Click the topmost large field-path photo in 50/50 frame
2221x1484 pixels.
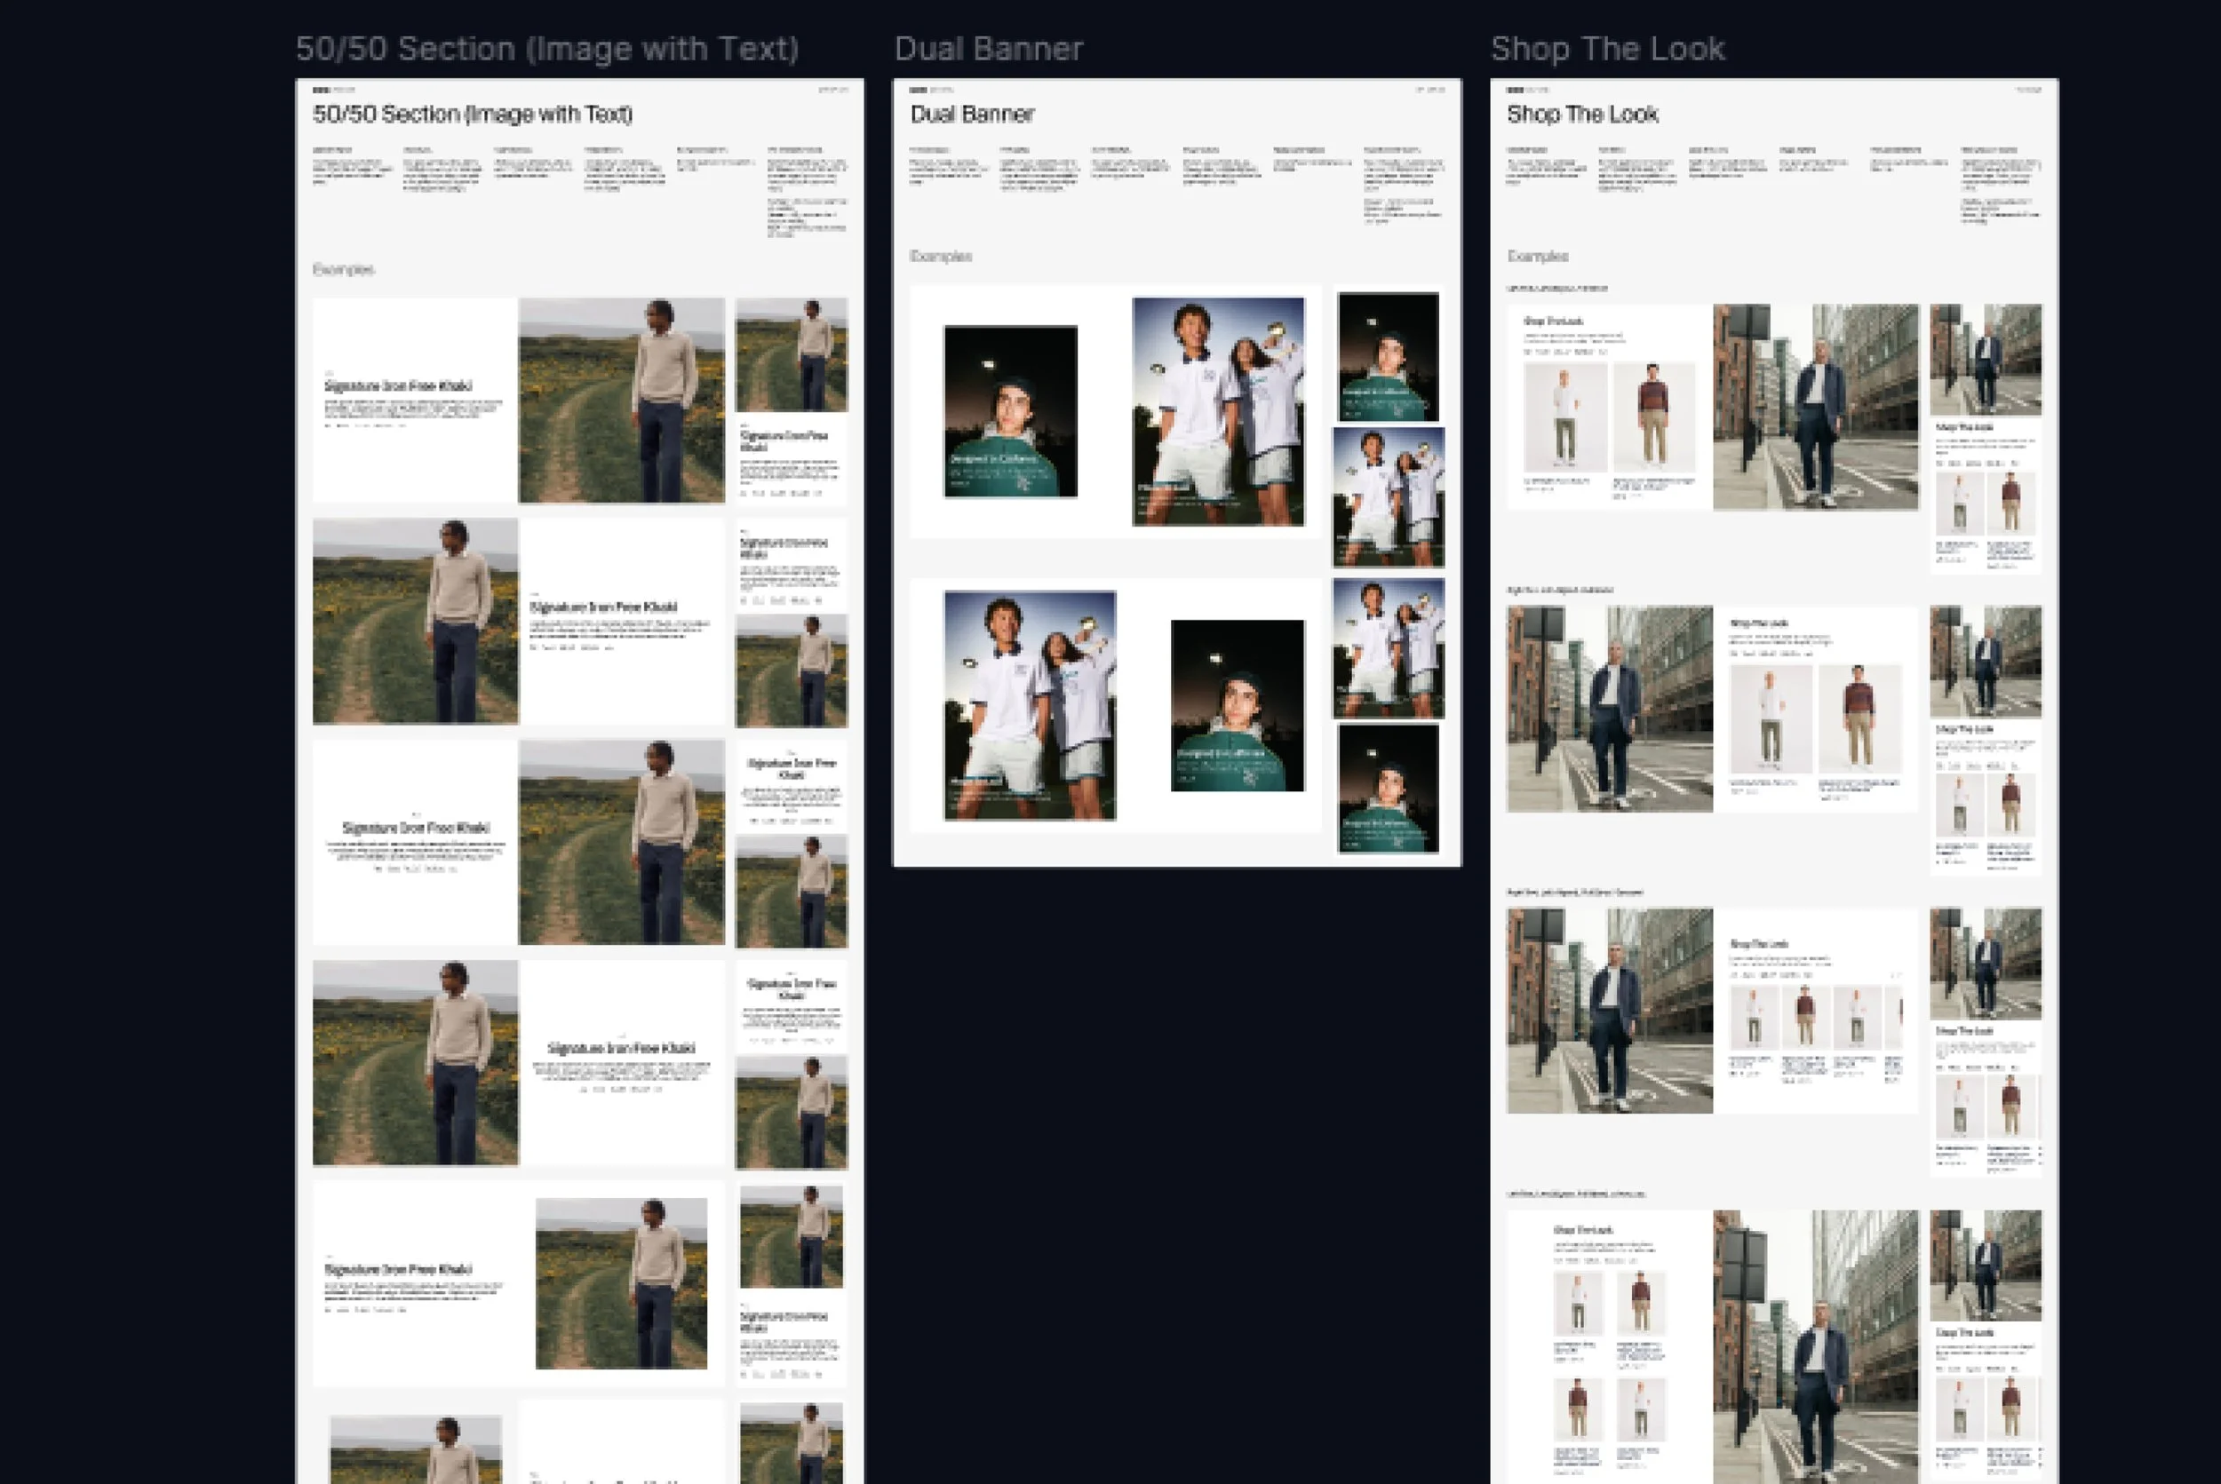[x=621, y=401]
